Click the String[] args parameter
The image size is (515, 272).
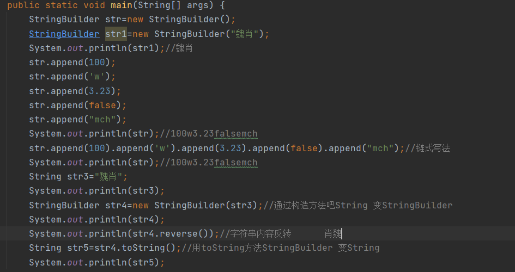[176, 5]
